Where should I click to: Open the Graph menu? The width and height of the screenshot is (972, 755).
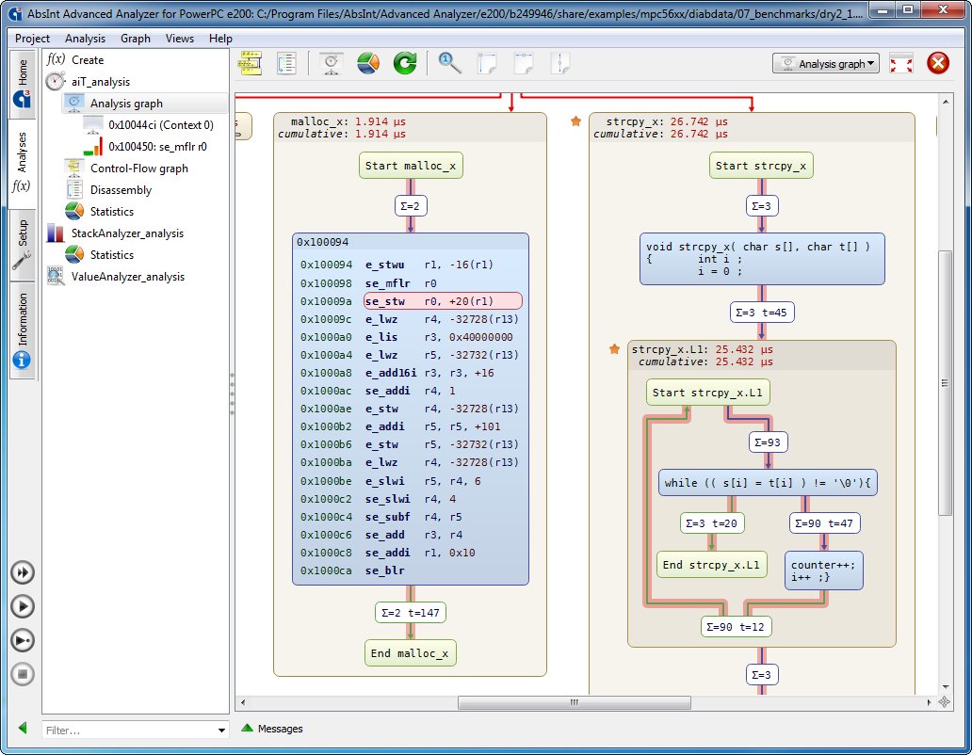point(135,39)
